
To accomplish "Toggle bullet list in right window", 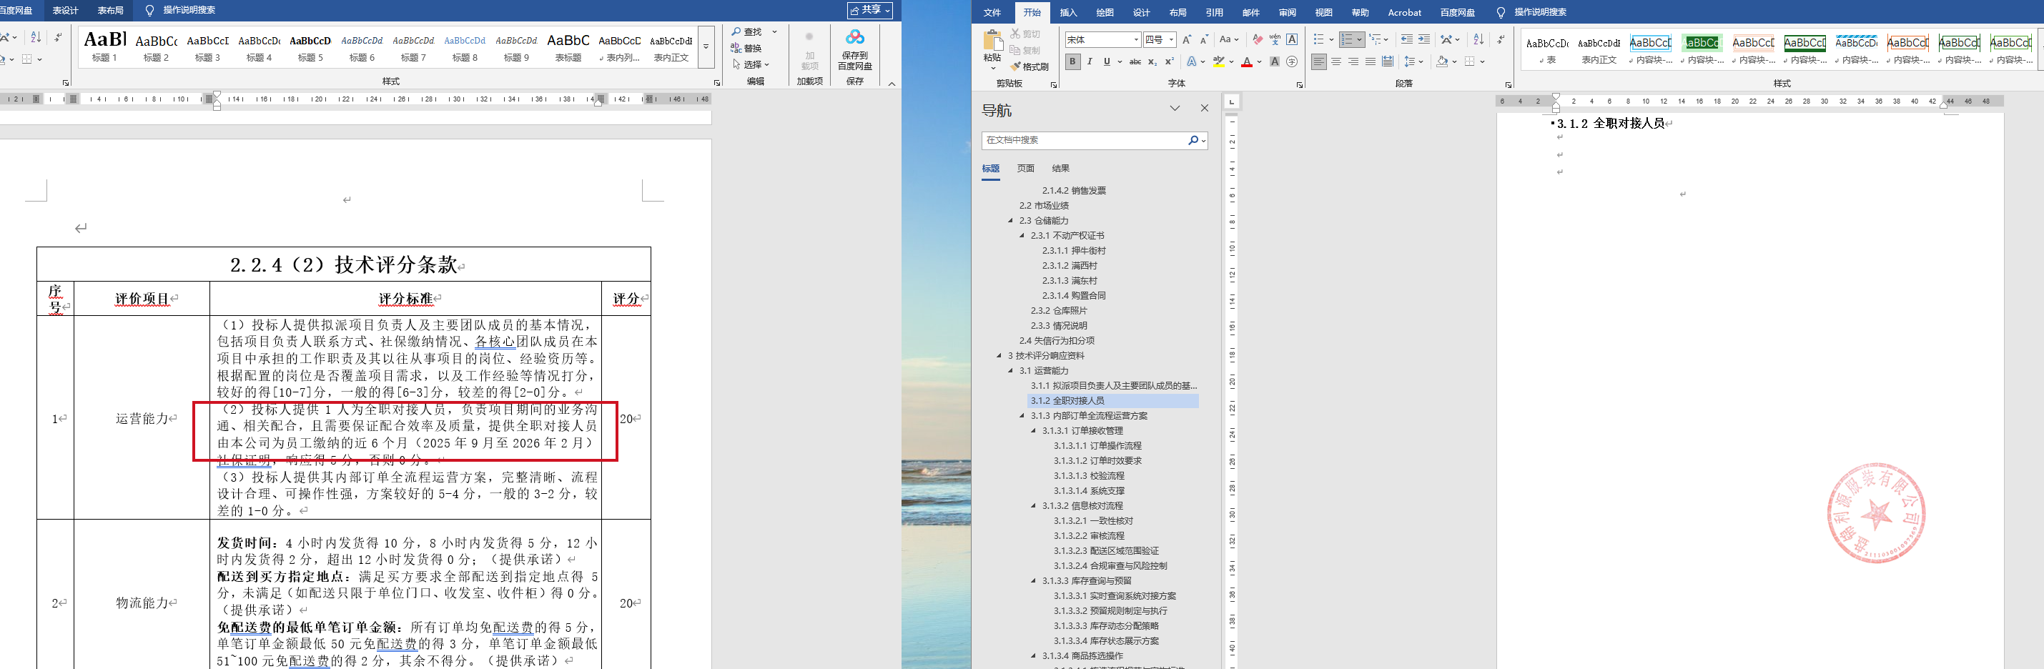I will [x=1319, y=40].
